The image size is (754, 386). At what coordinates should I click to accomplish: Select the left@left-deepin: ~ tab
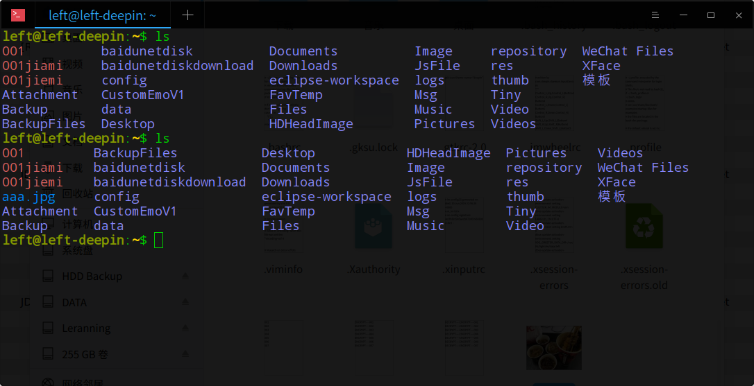coord(103,15)
